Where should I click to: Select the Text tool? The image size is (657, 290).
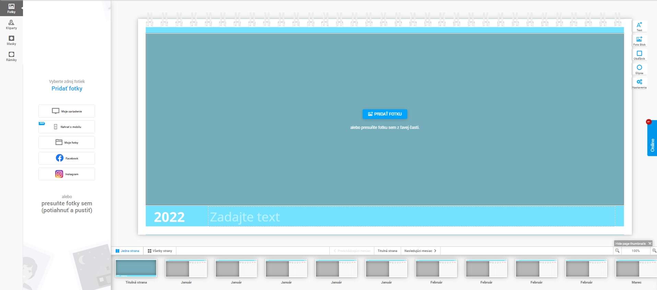639,26
